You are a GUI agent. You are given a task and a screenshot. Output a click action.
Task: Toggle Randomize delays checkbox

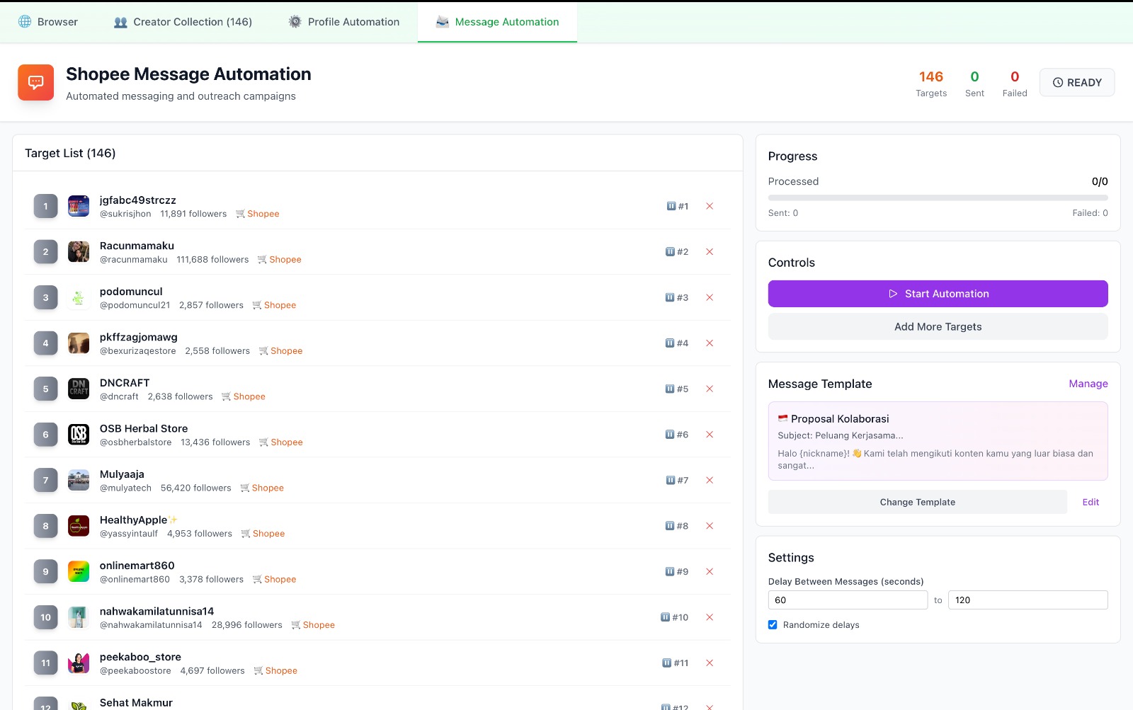pyautogui.click(x=773, y=625)
